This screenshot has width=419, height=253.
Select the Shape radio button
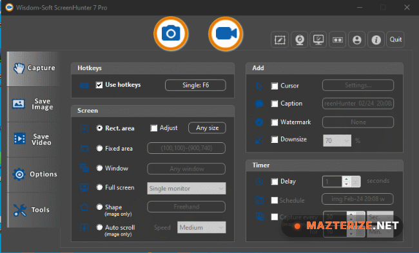tap(99, 207)
